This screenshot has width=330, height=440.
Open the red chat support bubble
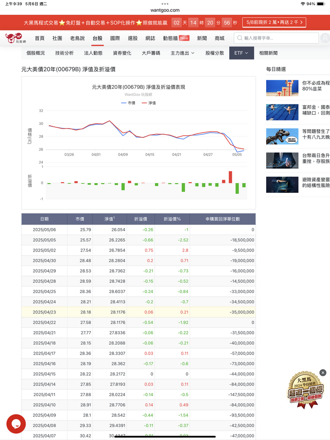pyautogui.click(x=16, y=424)
